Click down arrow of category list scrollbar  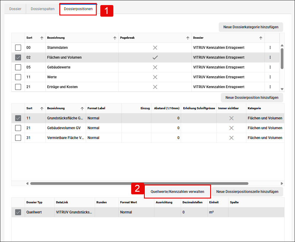[282, 89]
